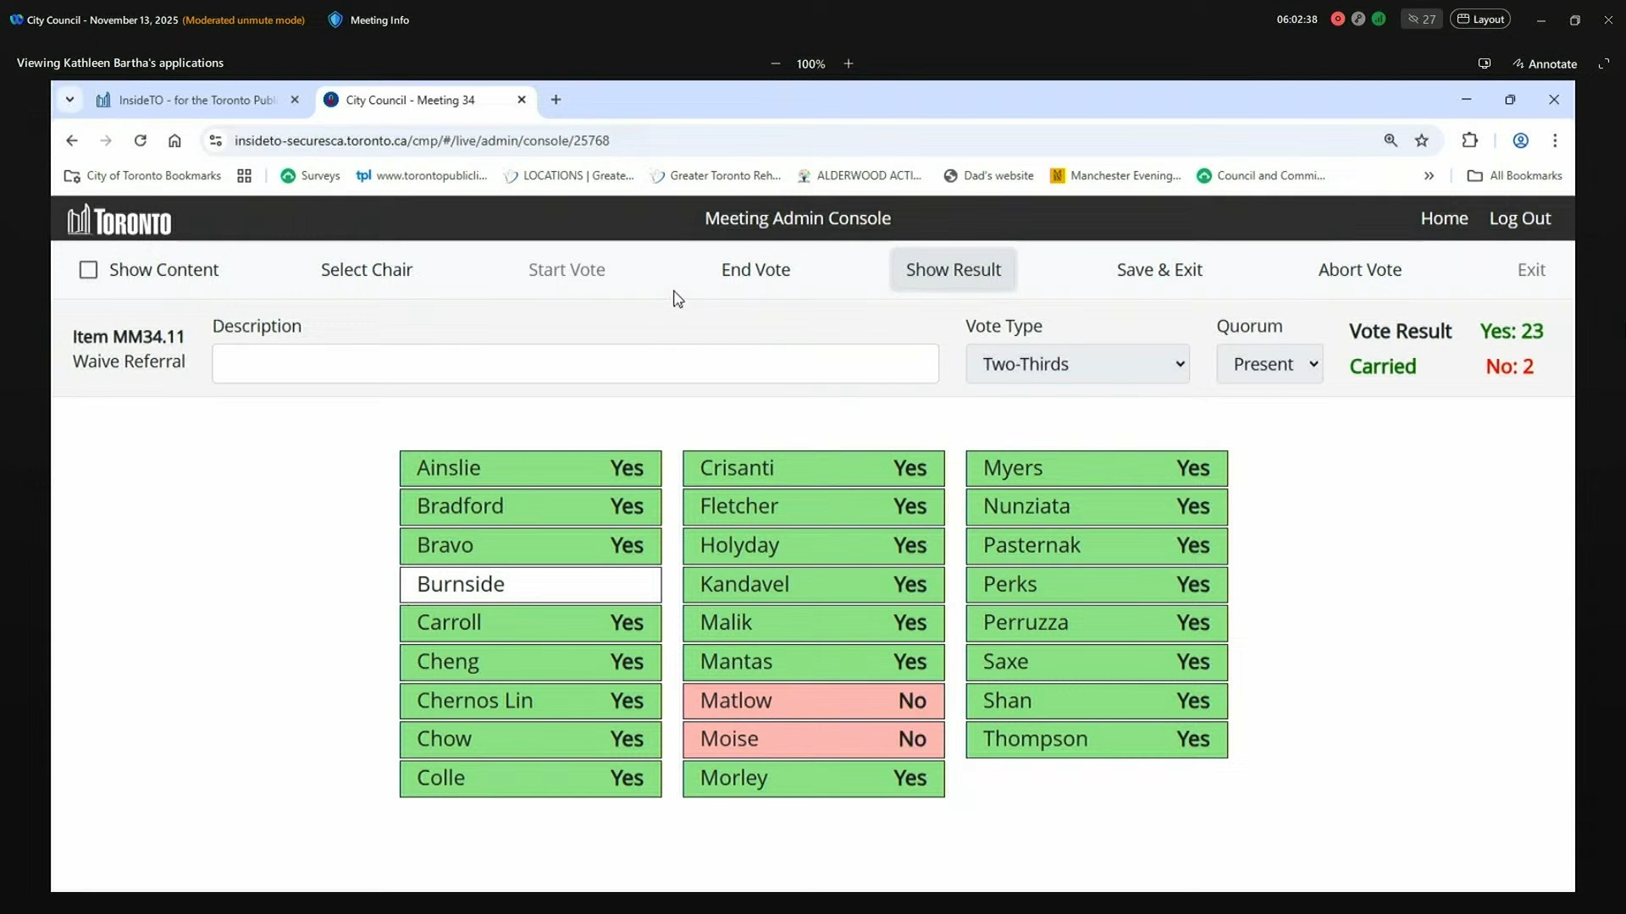Open the Annotate pencil tool

[x=1545, y=63]
